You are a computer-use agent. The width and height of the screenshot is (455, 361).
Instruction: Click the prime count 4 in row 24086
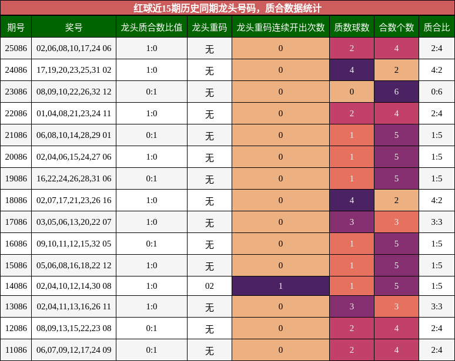pyautogui.click(x=352, y=70)
